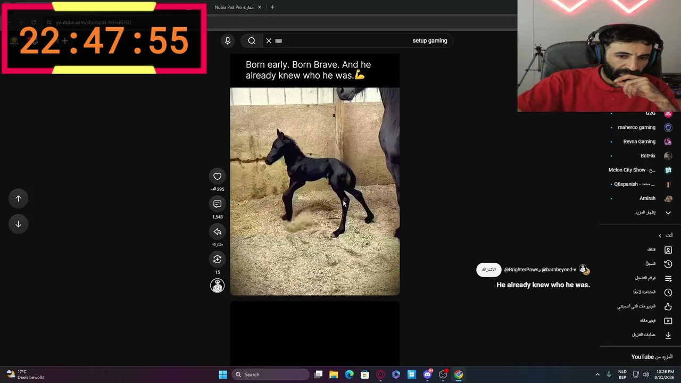Go to the next Short with the down arrow

18,224
